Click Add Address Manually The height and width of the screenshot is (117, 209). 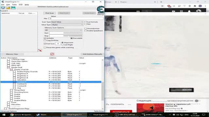(x=92, y=54)
